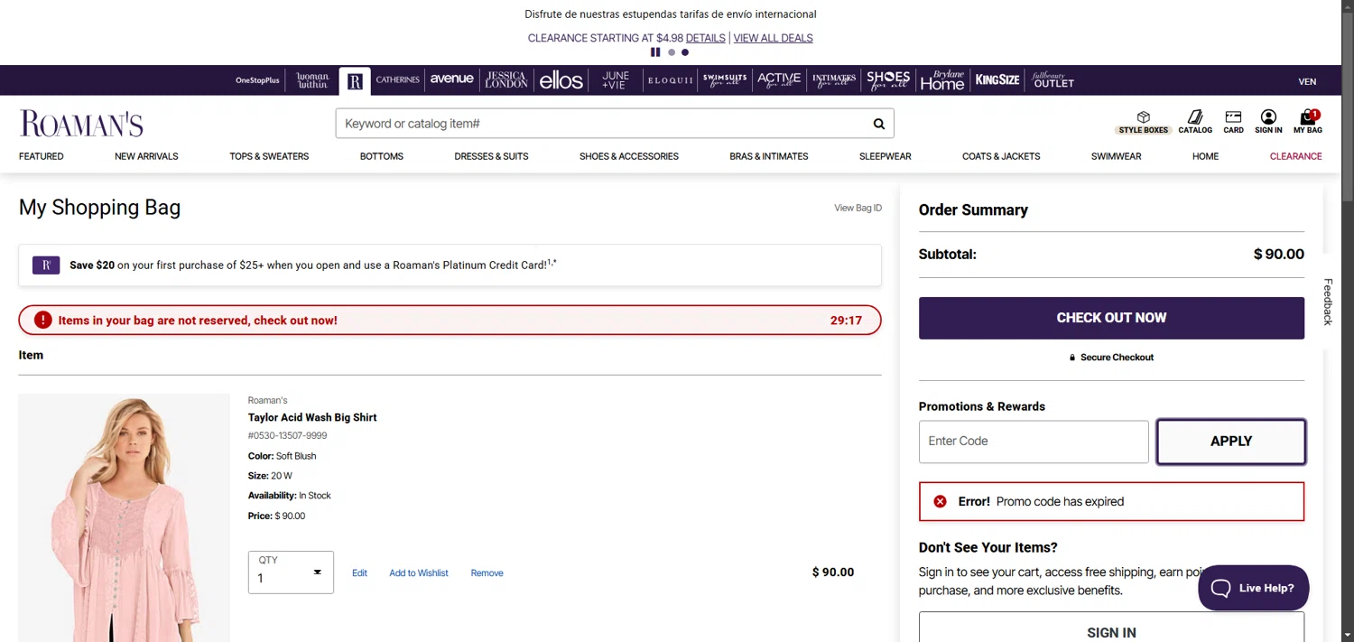This screenshot has height=642, width=1354.
Task: Go to KingSize brand store
Action: point(997,79)
